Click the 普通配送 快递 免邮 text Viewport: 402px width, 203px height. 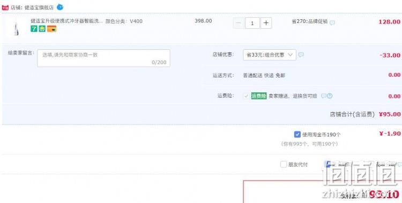(264, 75)
